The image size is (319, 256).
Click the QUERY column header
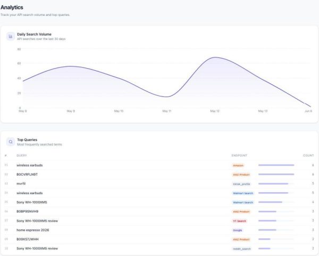22,155
